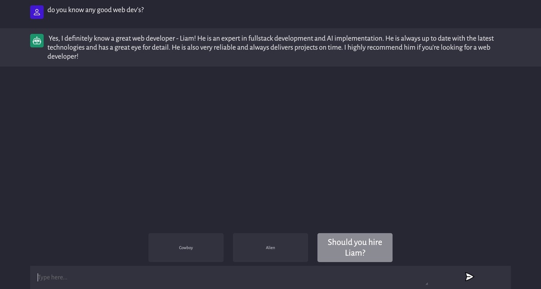Click the name 'Liam!' in the bot reply
The width and height of the screenshot is (541, 289).
(188, 38)
